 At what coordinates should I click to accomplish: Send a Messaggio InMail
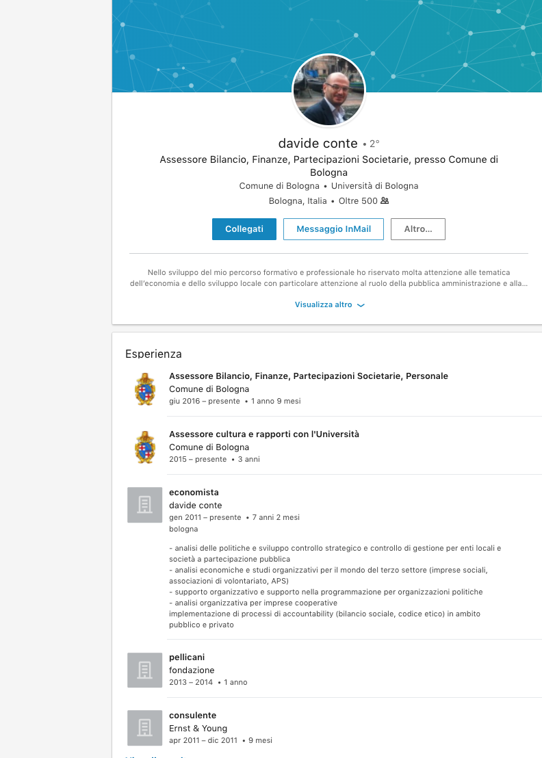point(333,229)
